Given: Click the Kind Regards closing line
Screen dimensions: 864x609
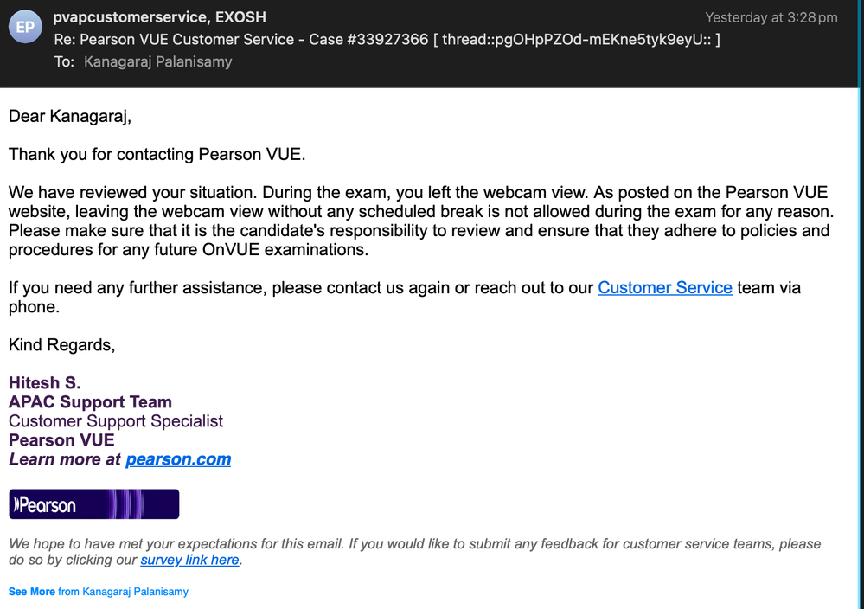Looking at the screenshot, I should (61, 345).
